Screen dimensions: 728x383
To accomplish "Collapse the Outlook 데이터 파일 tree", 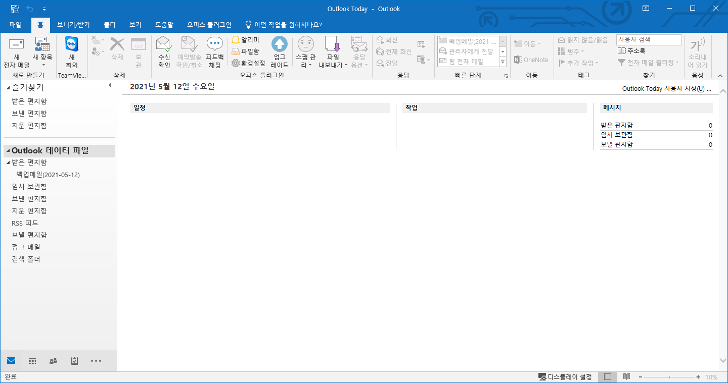I will (x=8, y=150).
